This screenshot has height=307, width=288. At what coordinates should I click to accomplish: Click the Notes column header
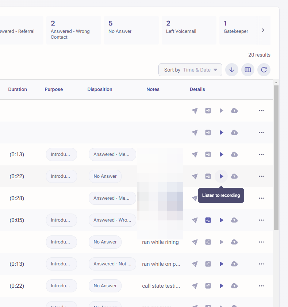(x=153, y=89)
